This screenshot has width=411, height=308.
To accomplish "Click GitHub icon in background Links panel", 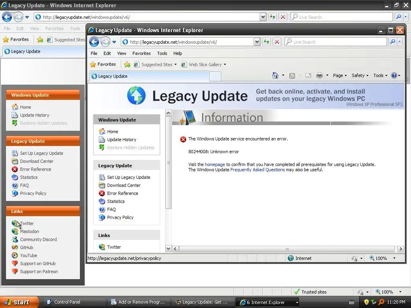I will 15,247.
